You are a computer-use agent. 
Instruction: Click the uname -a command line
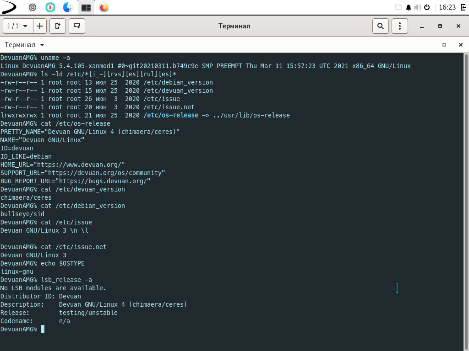pyautogui.click(x=35, y=58)
